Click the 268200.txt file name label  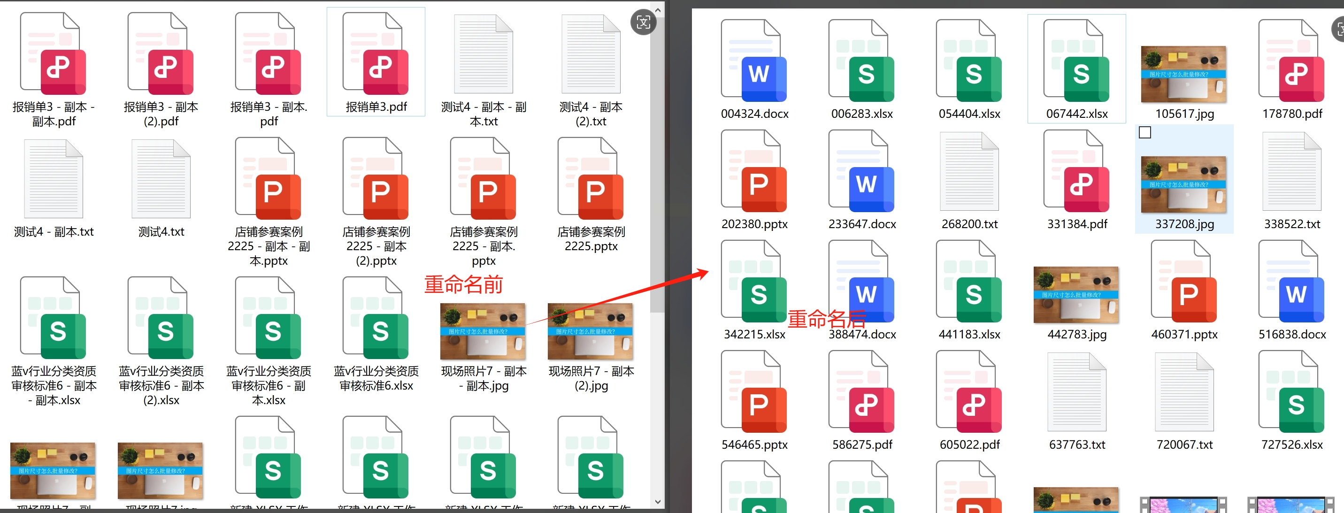pyautogui.click(x=969, y=224)
